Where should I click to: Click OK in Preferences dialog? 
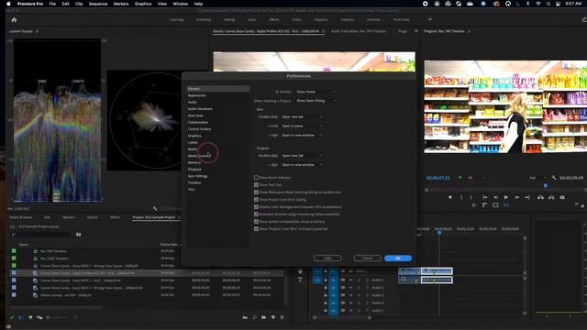(398, 258)
